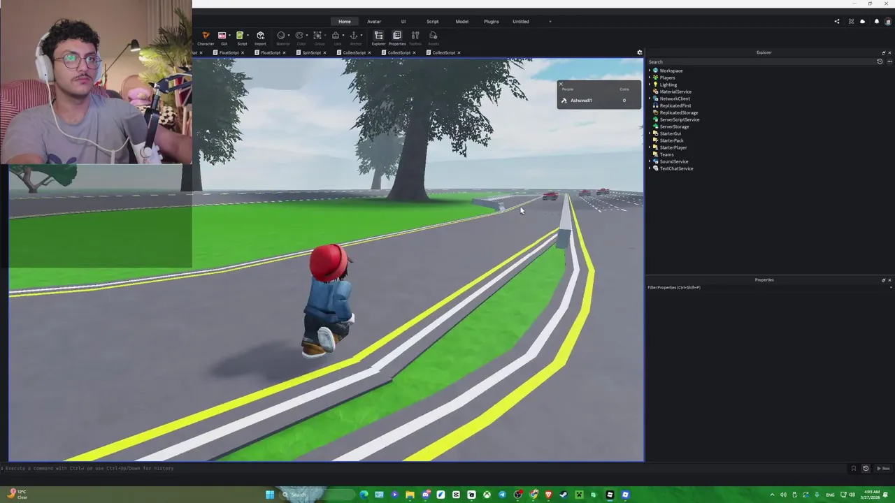Click the Lock tool icon
Screen dimensions: 895x503
click(336, 36)
